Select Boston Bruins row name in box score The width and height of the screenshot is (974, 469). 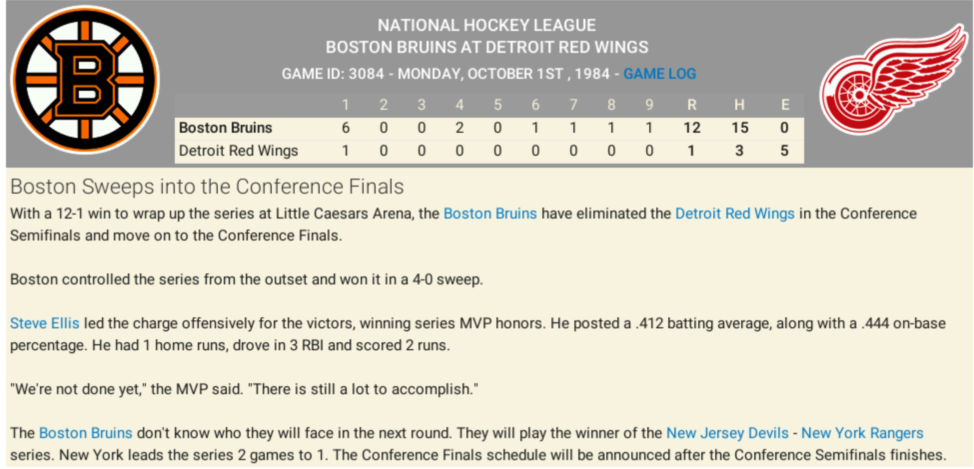pyautogui.click(x=225, y=128)
